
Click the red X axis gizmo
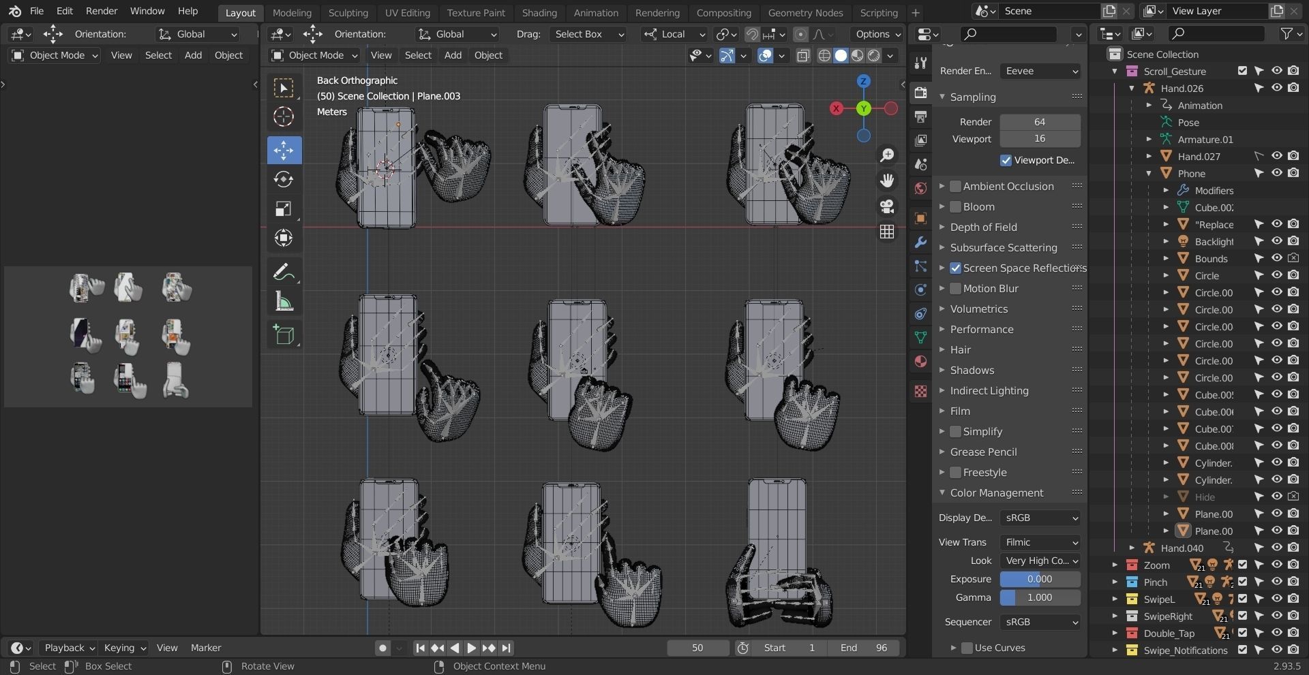tap(837, 108)
